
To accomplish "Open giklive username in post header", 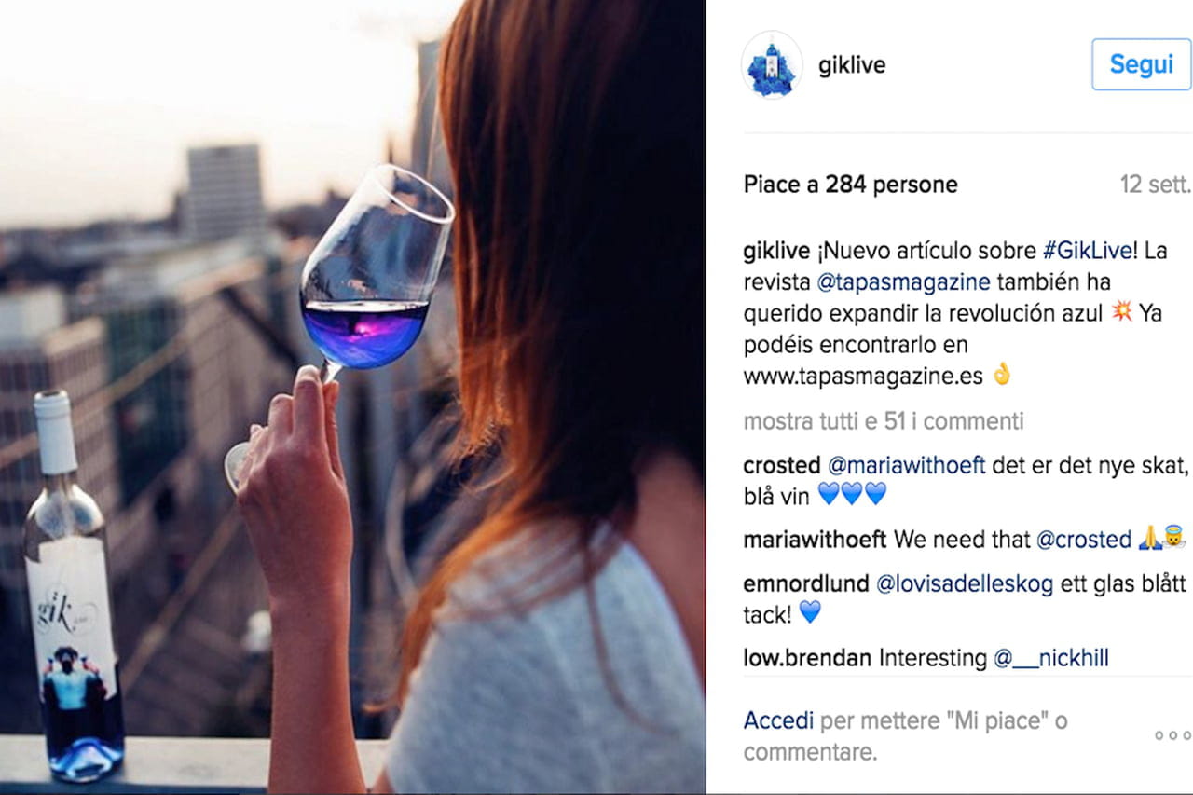I will pos(851,65).
